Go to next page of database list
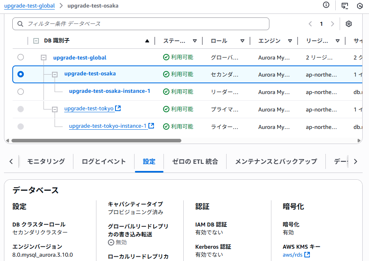Screen dimensions: 369x261 332,24
